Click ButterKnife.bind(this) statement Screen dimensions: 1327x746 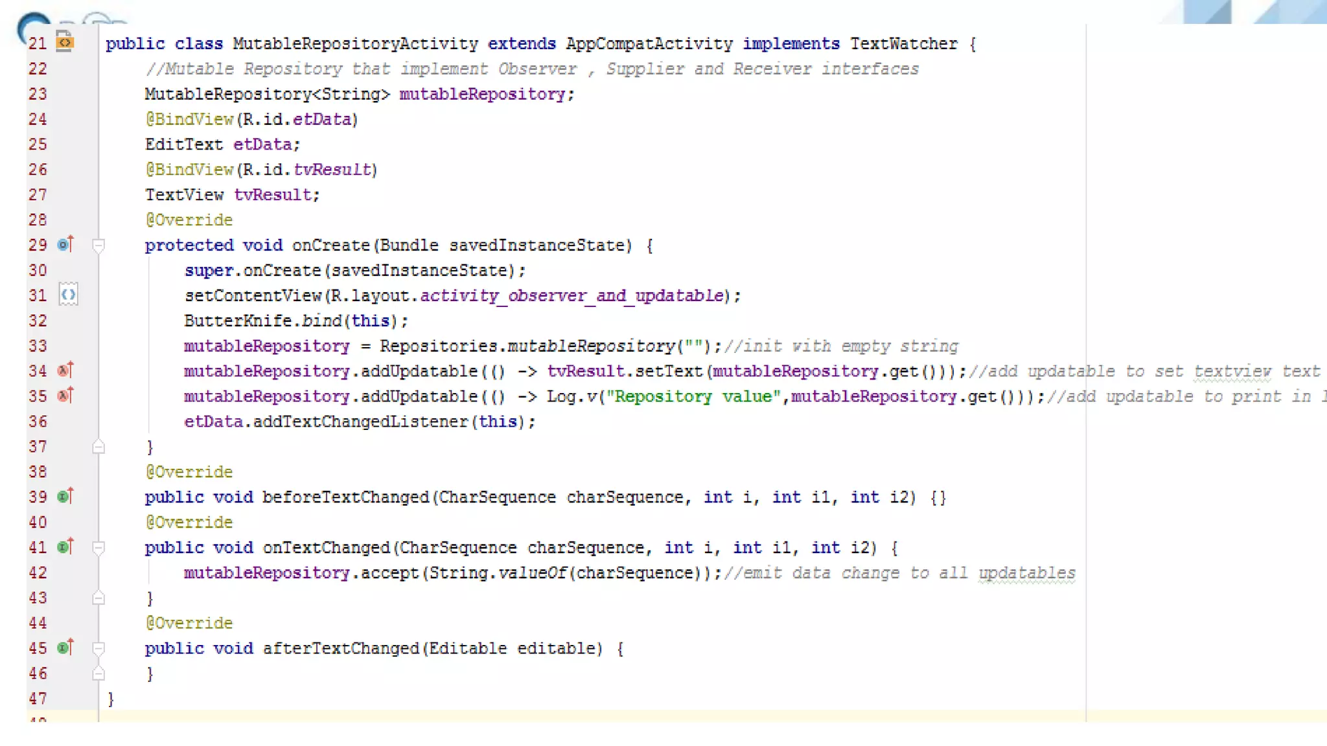pos(296,321)
